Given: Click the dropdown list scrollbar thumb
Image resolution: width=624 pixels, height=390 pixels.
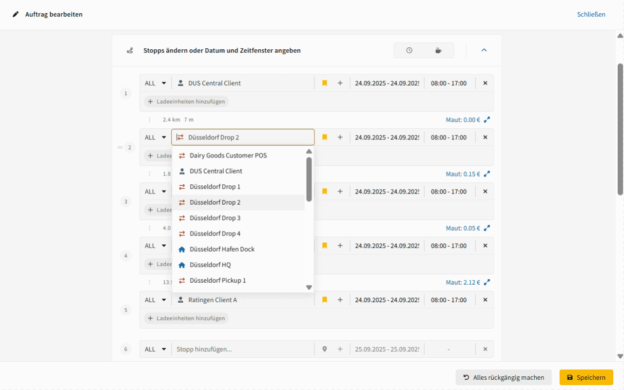Looking at the screenshot, I should (x=309, y=179).
